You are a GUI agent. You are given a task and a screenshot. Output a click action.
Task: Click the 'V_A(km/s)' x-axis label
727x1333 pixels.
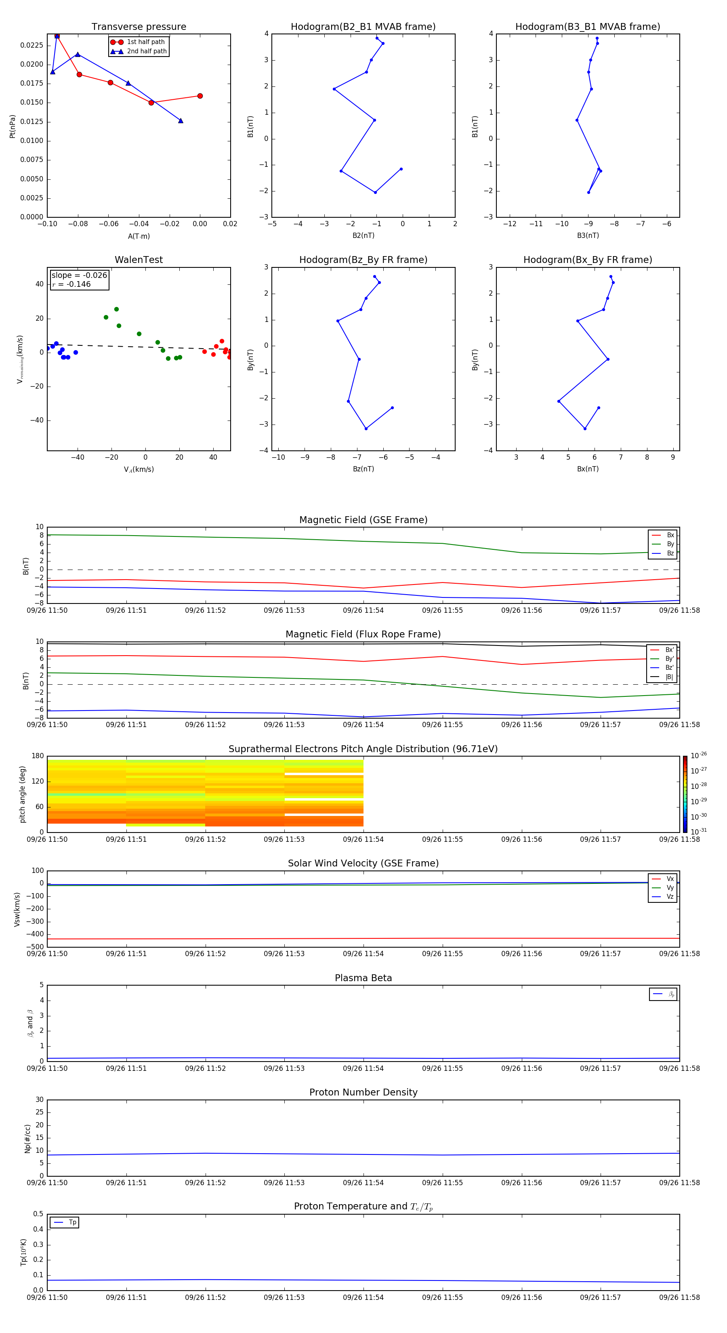click(x=139, y=469)
